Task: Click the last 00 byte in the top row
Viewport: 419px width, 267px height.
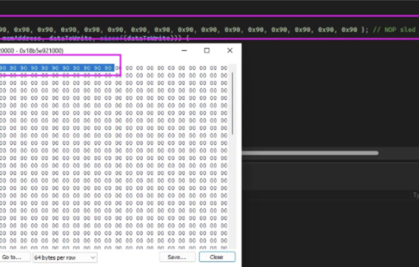Action: [x=224, y=68]
